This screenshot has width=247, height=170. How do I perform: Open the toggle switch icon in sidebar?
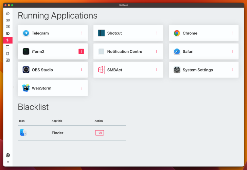click(x=8, y=33)
